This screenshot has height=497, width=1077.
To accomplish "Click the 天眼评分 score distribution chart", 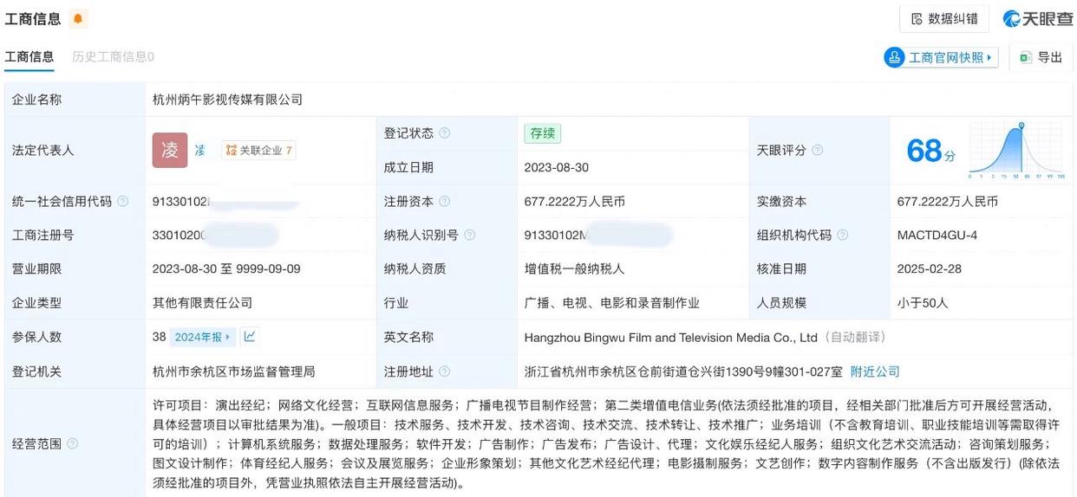I will (1015, 150).
